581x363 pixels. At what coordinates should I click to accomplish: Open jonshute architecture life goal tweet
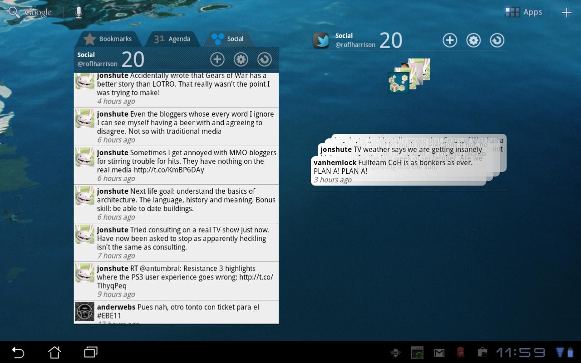click(176, 204)
